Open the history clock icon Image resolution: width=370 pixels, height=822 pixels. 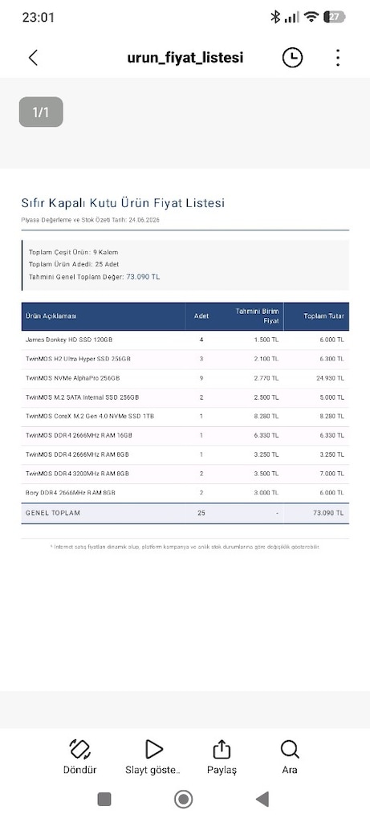click(292, 58)
